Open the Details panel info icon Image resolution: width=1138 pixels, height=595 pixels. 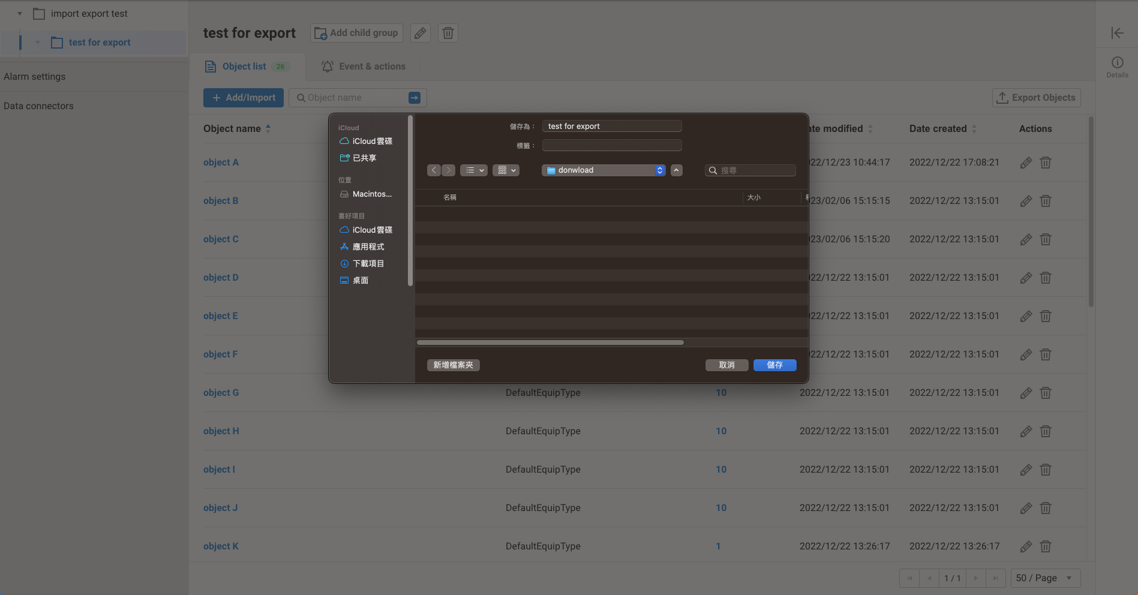pos(1116,62)
